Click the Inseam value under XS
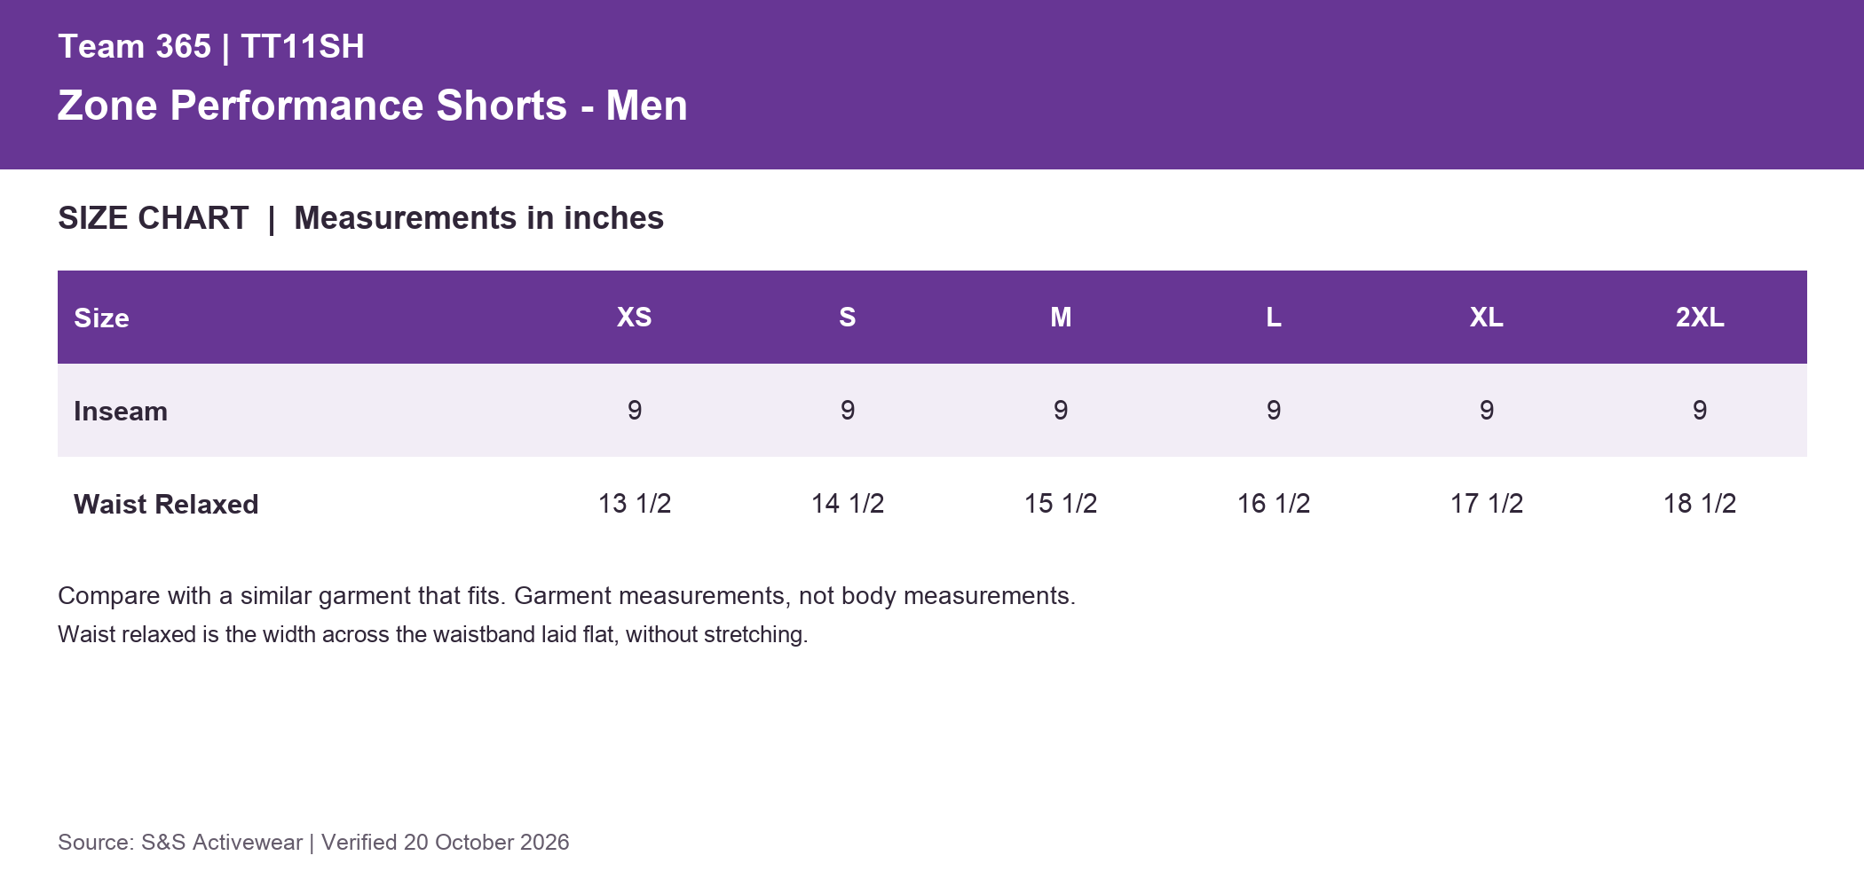The width and height of the screenshot is (1864, 887). 635,410
